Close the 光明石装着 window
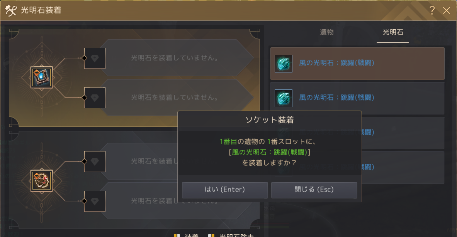Screen dimensions: 457x237 tap(446, 10)
